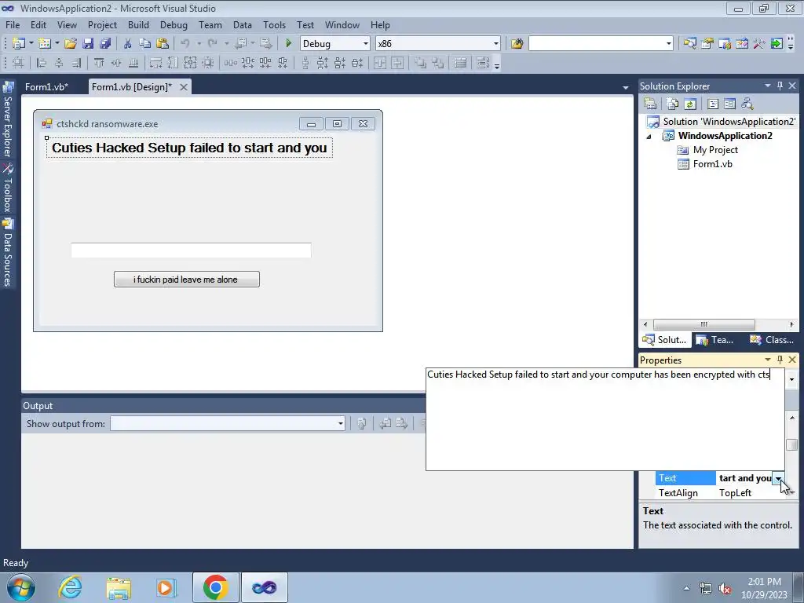
Task: Open the Solution Explorer toolbar icon with magnifier
Action: tap(689, 44)
